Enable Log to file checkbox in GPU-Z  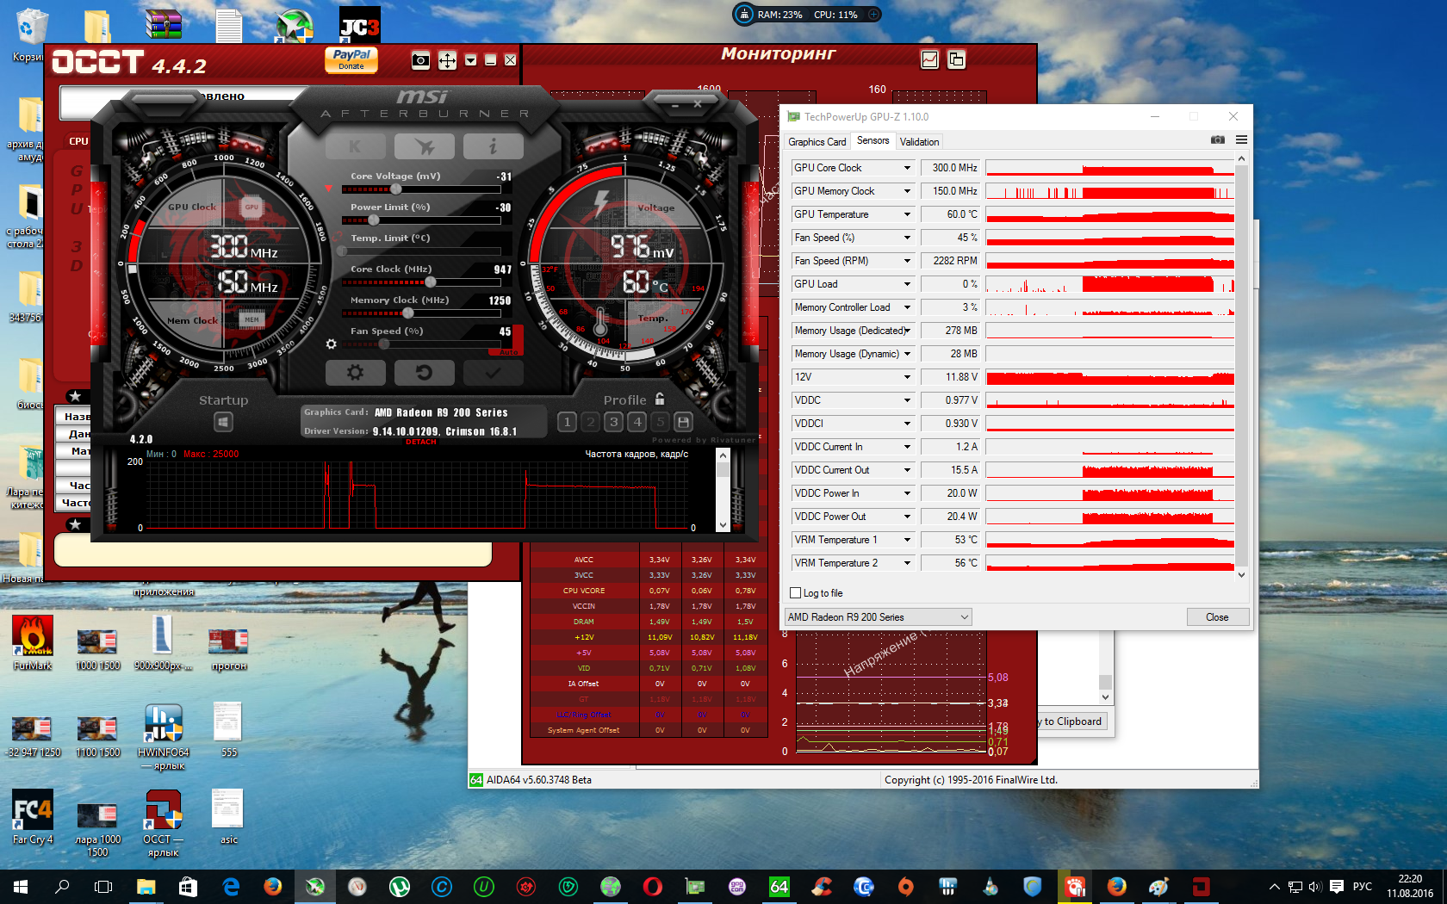click(x=796, y=593)
